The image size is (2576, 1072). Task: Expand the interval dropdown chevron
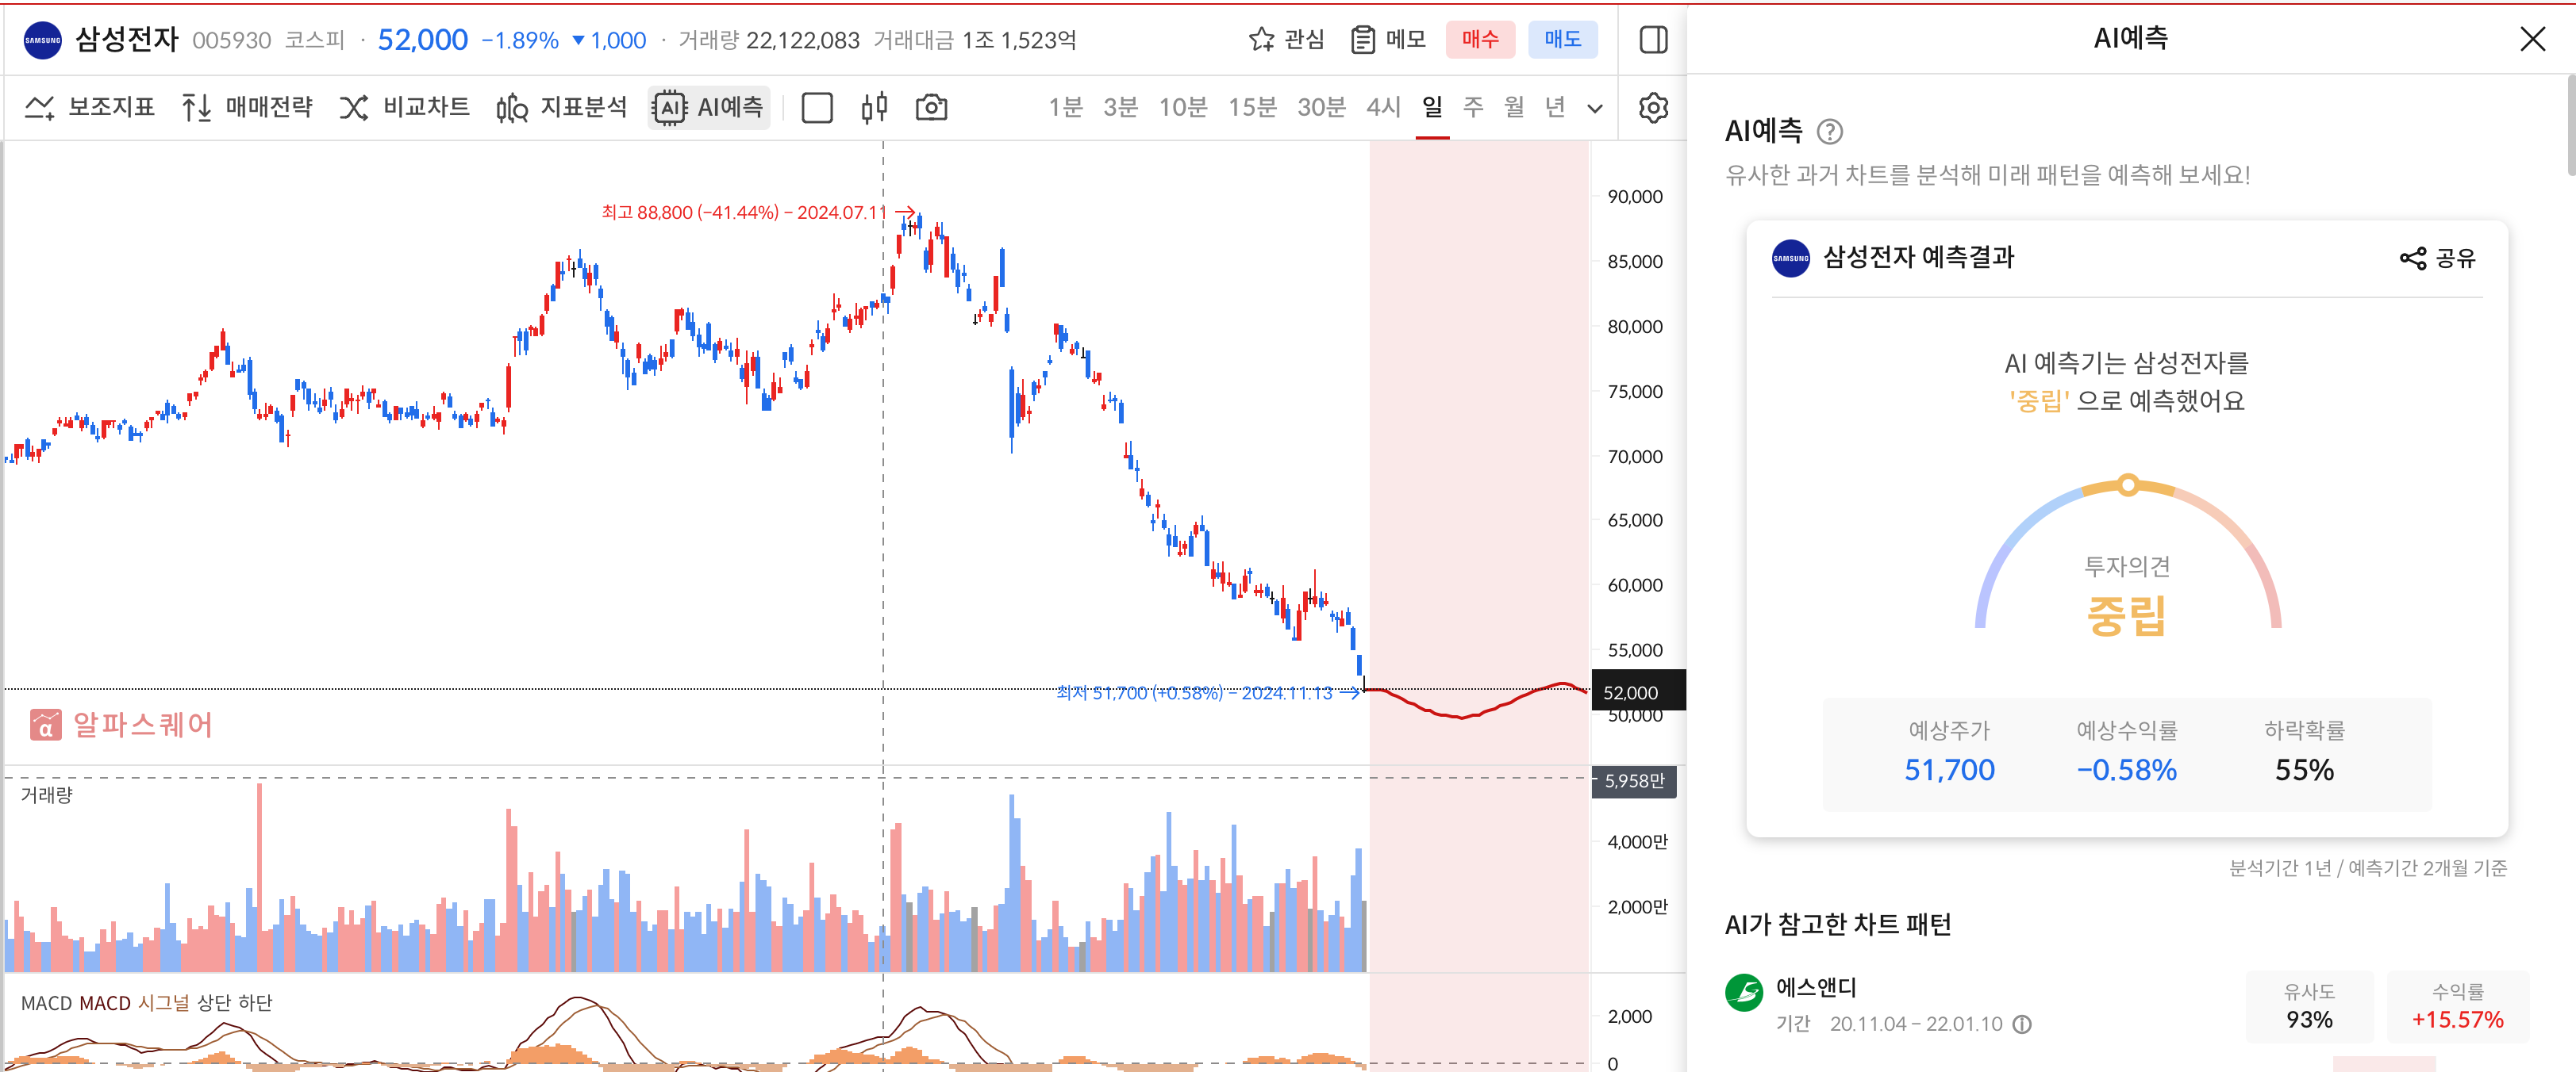pyautogui.click(x=1595, y=108)
